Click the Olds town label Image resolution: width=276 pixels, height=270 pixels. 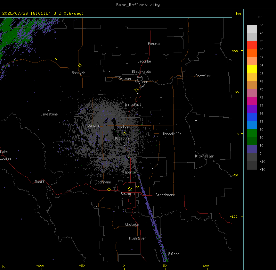(124, 126)
